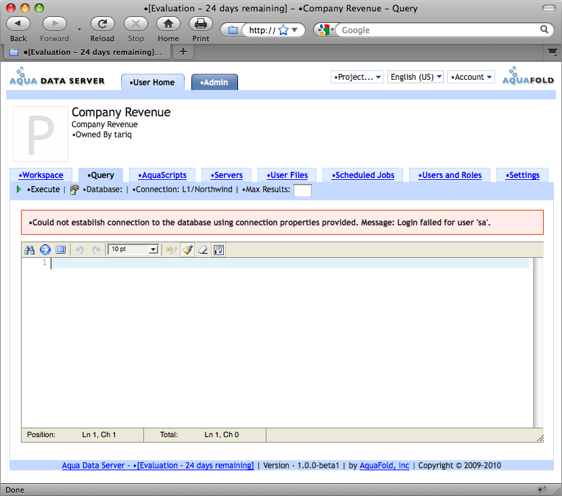Click the browser Back arrow button
This screenshot has width=562, height=496.
tap(18, 24)
